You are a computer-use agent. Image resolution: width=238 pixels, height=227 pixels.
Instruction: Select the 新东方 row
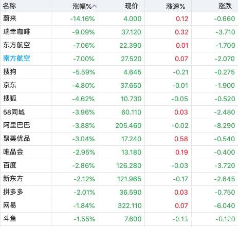pos(119,179)
